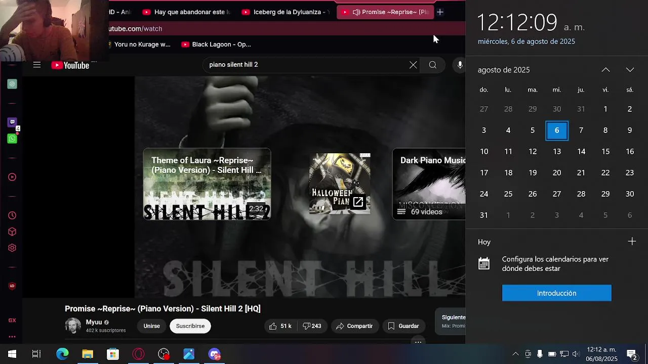Viewport: 648px width, 364px height.
Task: Open Myuu channel avatar
Action: point(73,326)
